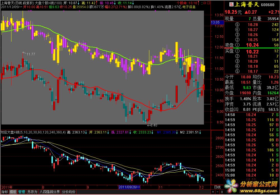Click stock code 600680
The width and height of the screenshot is (280, 195).
point(267,5)
